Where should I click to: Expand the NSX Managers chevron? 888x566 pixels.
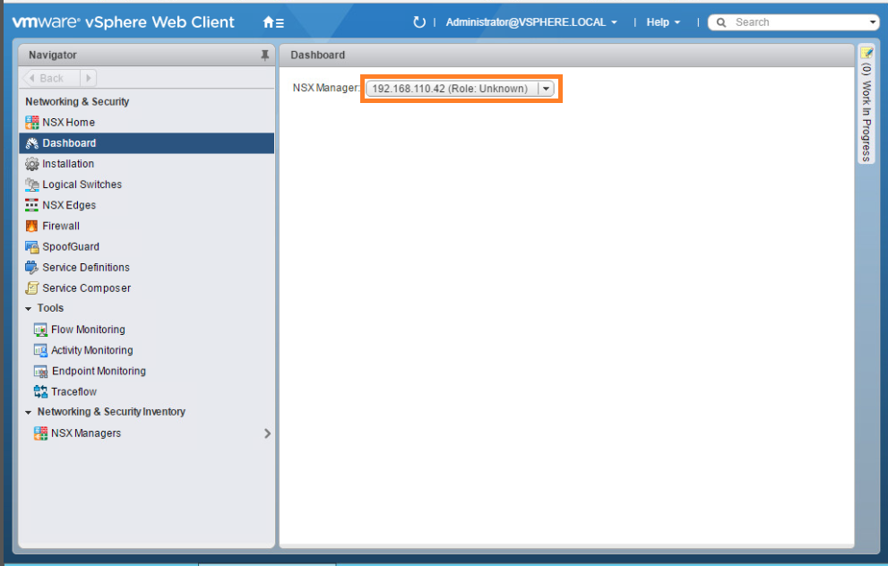pos(267,433)
